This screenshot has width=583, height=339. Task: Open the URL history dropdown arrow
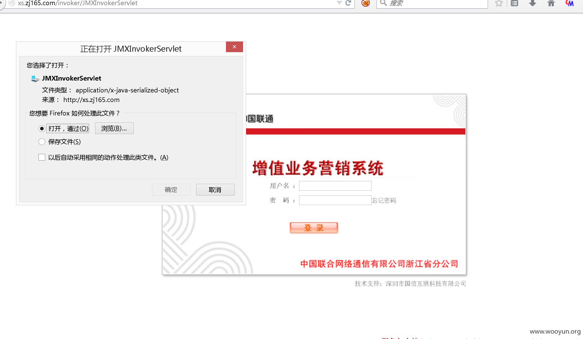[339, 3]
